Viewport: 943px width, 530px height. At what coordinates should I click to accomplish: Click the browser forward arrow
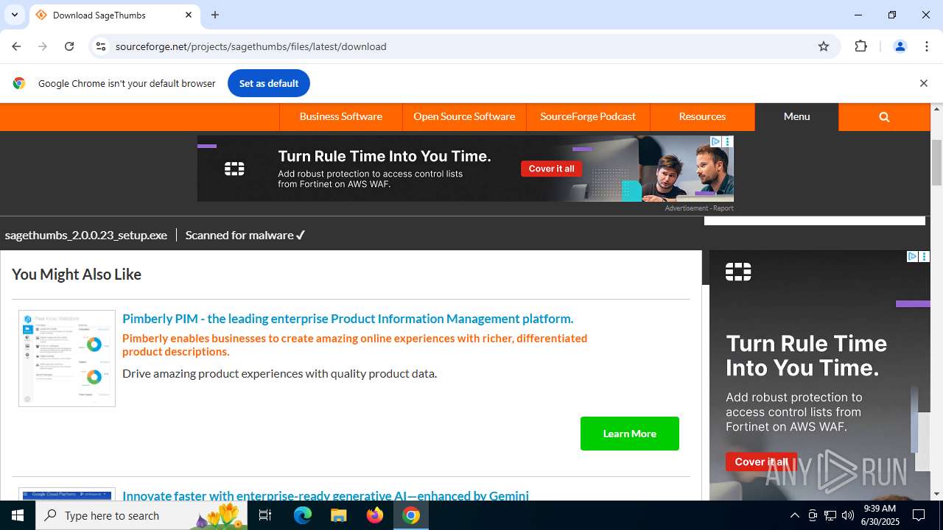(x=43, y=46)
